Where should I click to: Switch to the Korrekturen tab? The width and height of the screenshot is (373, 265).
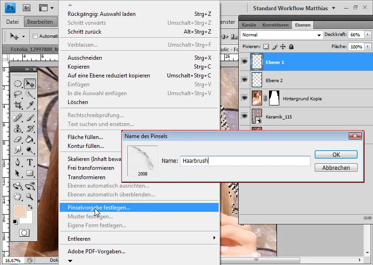[275, 25]
